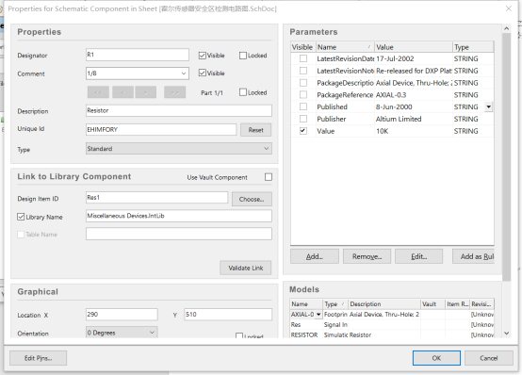Uncheck Value parameter visibility checkbox
The image size is (522, 375).
pos(303,131)
